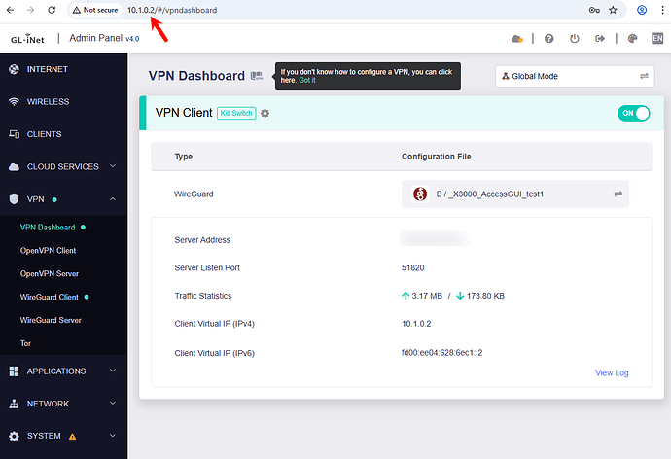Click IPv6 address fd00:ee04:628:6ec1::2

pos(441,353)
